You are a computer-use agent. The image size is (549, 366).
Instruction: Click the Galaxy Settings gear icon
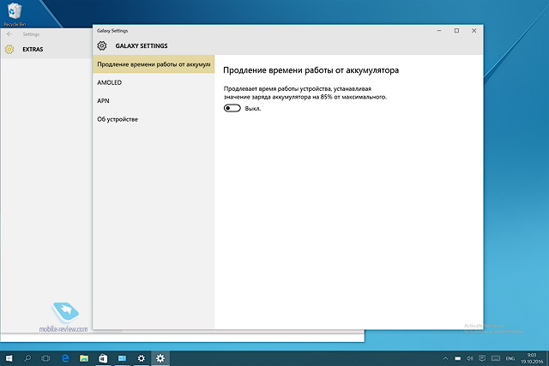point(102,45)
